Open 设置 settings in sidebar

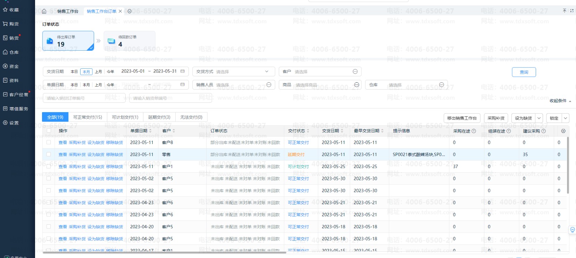(11, 123)
